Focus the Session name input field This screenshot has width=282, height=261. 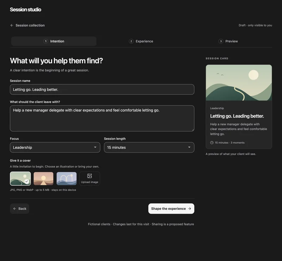(x=102, y=89)
